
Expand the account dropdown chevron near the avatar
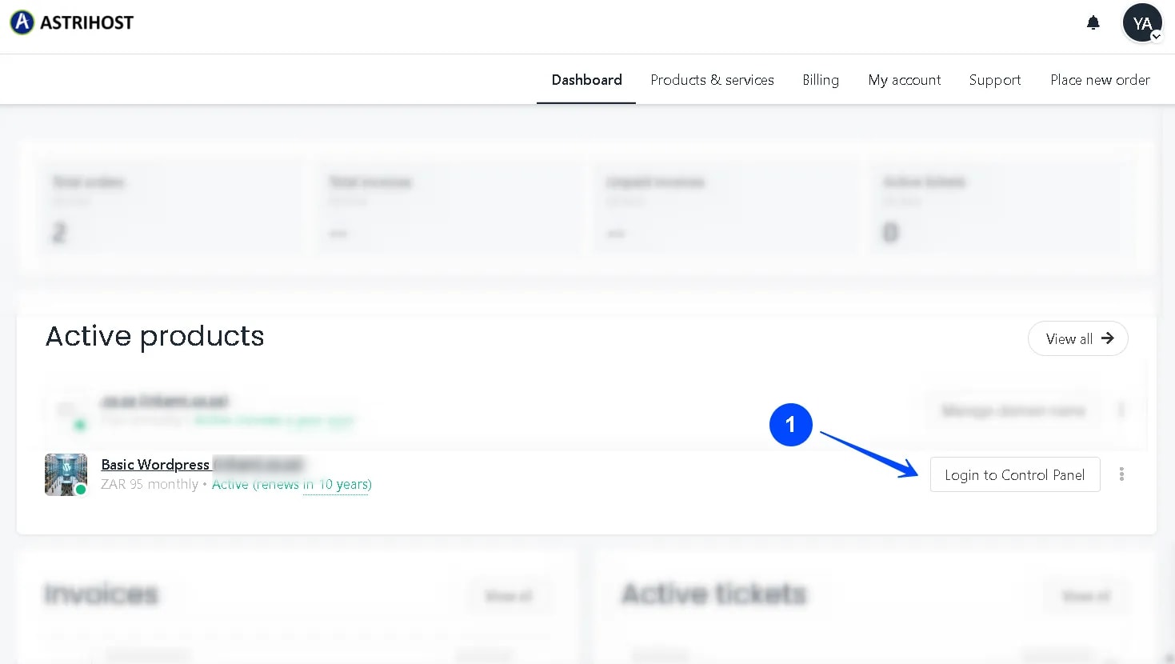click(x=1157, y=36)
